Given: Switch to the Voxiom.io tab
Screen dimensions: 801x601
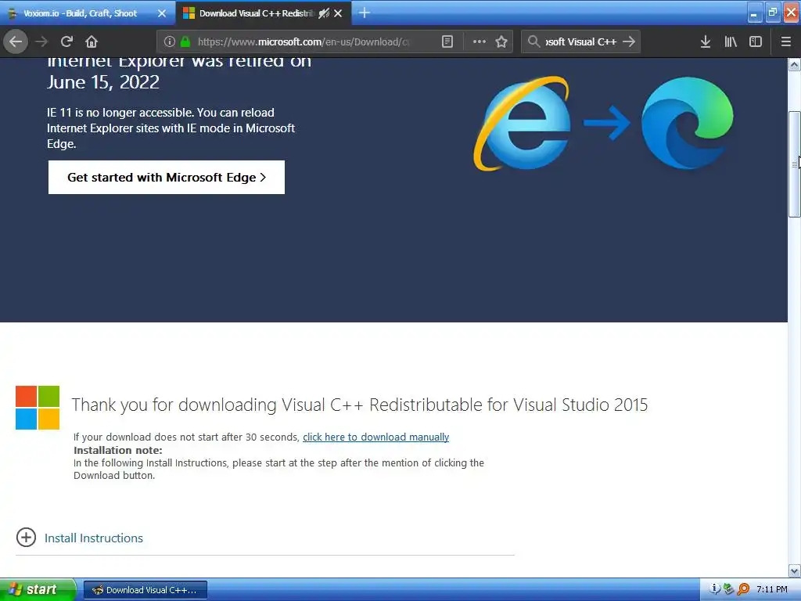Looking at the screenshot, I should tap(81, 13).
